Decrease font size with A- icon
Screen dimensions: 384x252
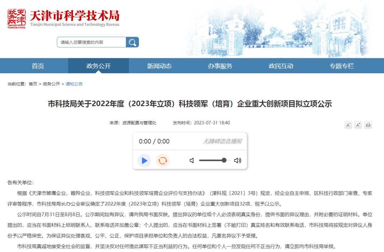coord(348,125)
